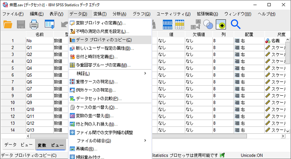
Task: Select 重複ケースの特定 from the menu
Action: (x=96, y=82)
